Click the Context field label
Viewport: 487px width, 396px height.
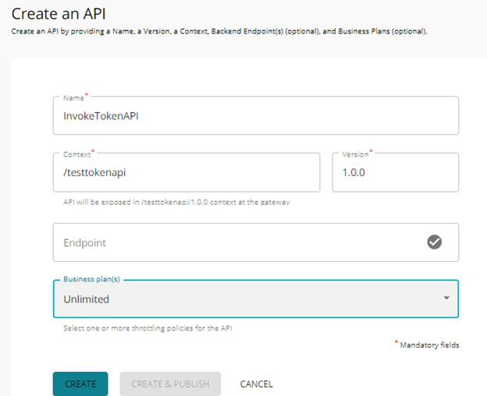(x=77, y=155)
